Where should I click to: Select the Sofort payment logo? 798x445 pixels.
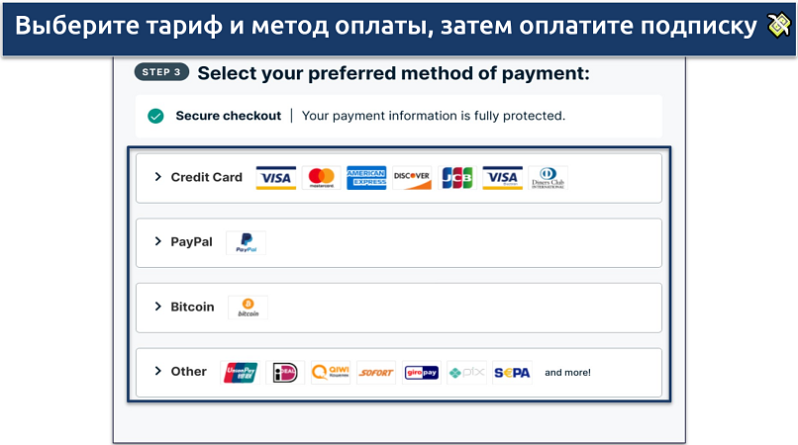(x=376, y=372)
